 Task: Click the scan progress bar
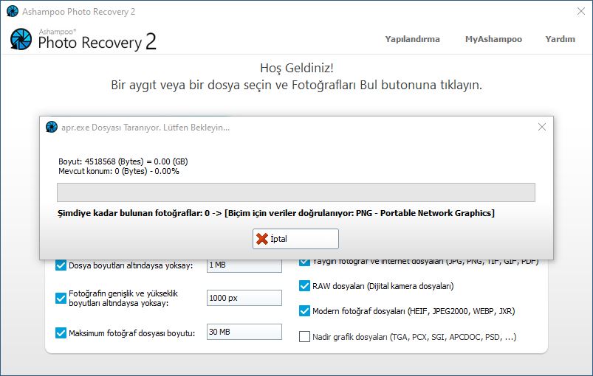[295, 192]
